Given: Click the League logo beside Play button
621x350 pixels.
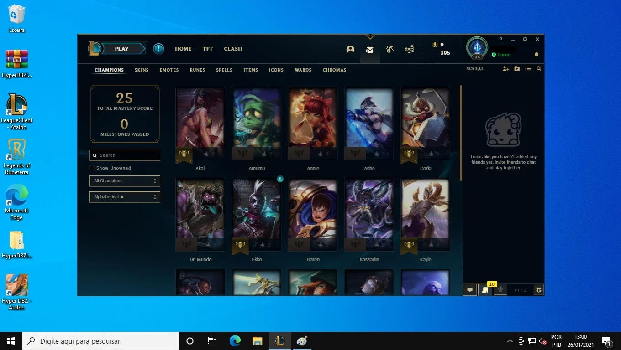Looking at the screenshot, I should click(x=95, y=48).
